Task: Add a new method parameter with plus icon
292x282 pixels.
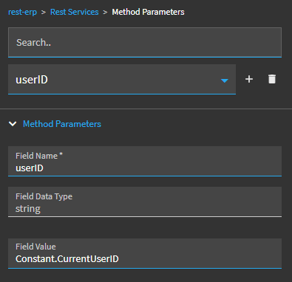Action: pyautogui.click(x=249, y=79)
